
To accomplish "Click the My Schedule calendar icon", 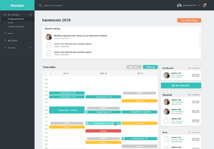I will pyautogui.click(x=5, y=15).
